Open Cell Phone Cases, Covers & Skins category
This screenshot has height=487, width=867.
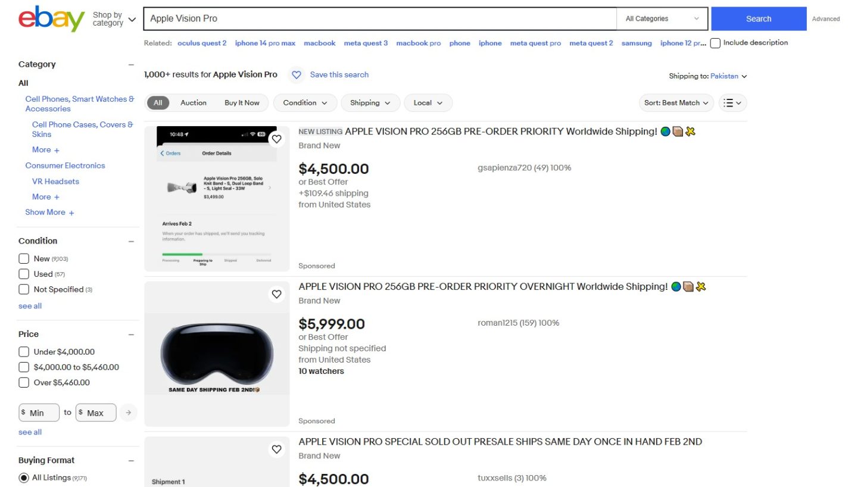[x=83, y=130]
